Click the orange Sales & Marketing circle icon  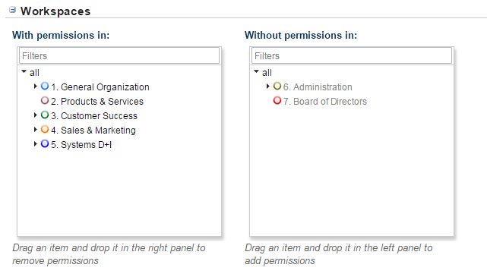pyautogui.click(x=45, y=129)
